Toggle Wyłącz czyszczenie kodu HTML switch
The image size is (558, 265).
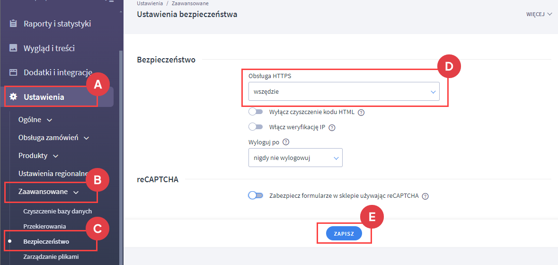(256, 112)
